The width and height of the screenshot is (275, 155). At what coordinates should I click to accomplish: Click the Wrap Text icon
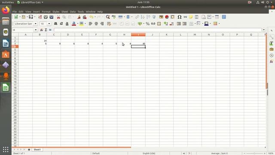click(x=109, y=24)
